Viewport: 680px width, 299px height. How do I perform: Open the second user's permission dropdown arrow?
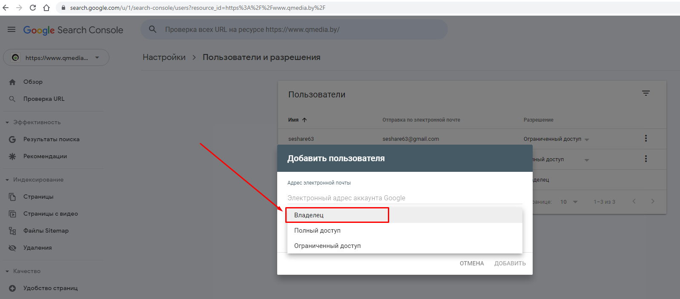[x=587, y=160]
